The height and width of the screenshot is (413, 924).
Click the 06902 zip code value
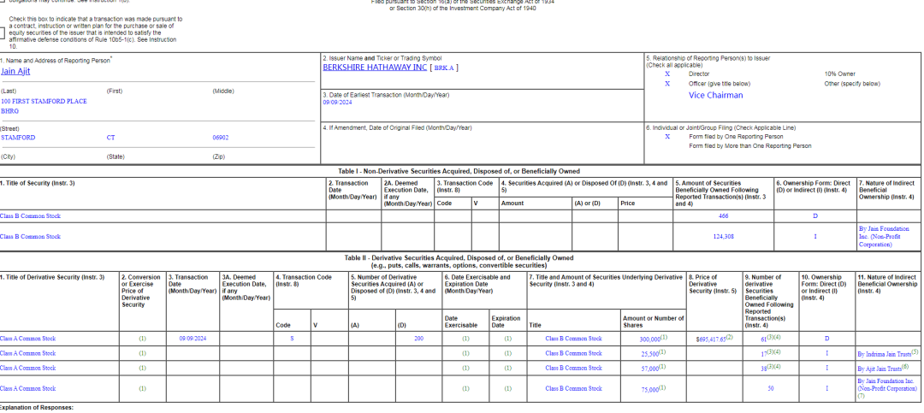click(x=221, y=138)
